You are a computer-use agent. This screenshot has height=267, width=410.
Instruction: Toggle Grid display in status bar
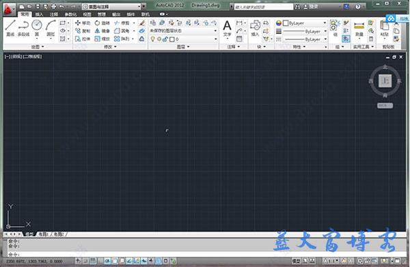click(93, 261)
